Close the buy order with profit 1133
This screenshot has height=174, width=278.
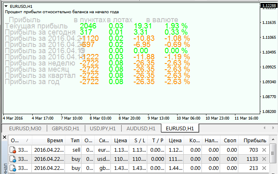[264, 159]
